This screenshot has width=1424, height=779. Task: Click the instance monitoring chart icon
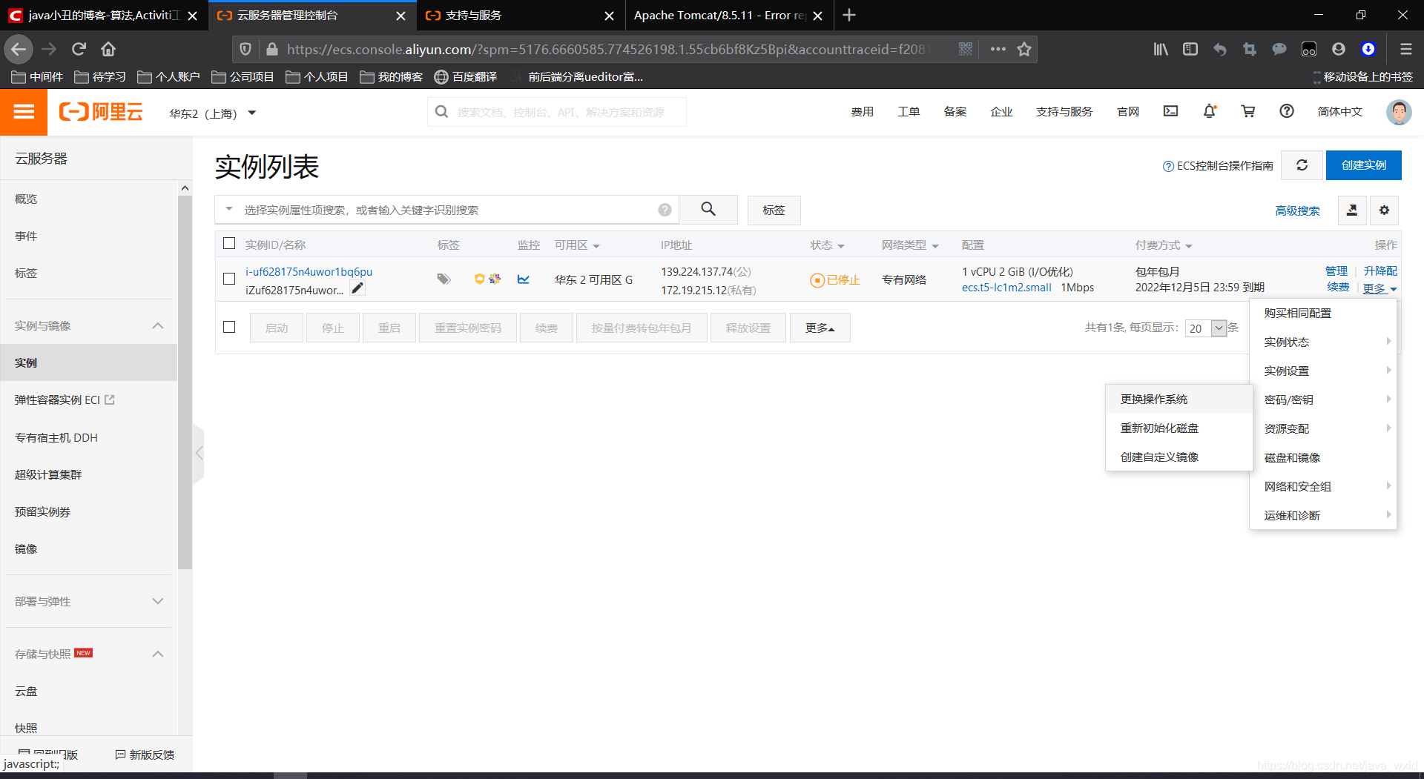(x=524, y=279)
